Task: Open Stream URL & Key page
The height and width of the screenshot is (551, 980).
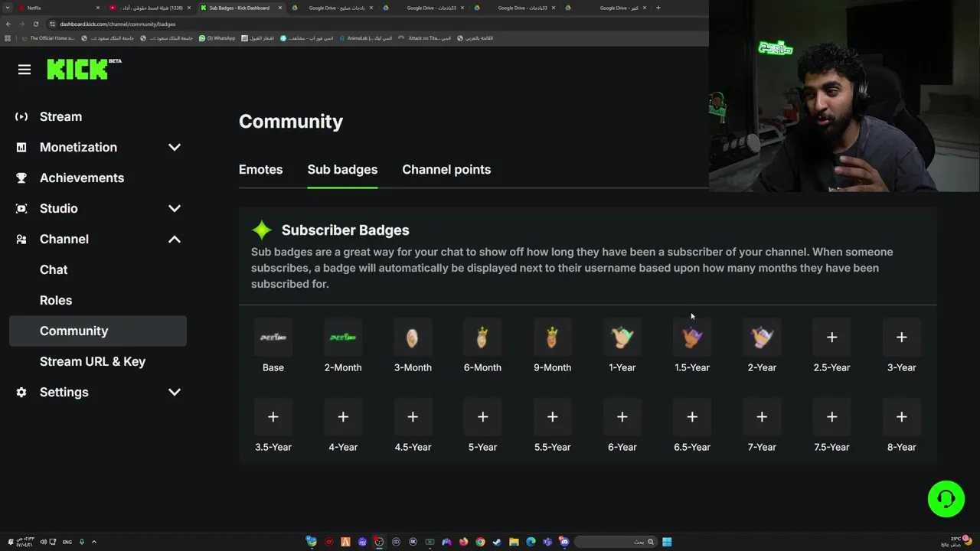Action: pyautogui.click(x=93, y=361)
